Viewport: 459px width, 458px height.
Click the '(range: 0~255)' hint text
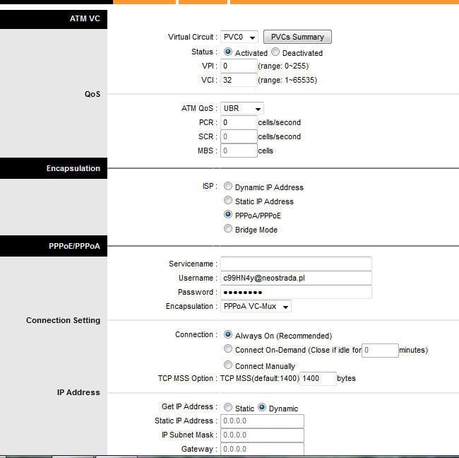click(x=283, y=66)
